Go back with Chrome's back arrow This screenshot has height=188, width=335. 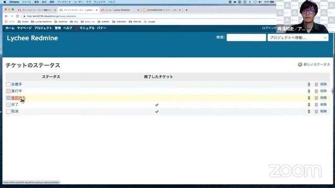6,16
